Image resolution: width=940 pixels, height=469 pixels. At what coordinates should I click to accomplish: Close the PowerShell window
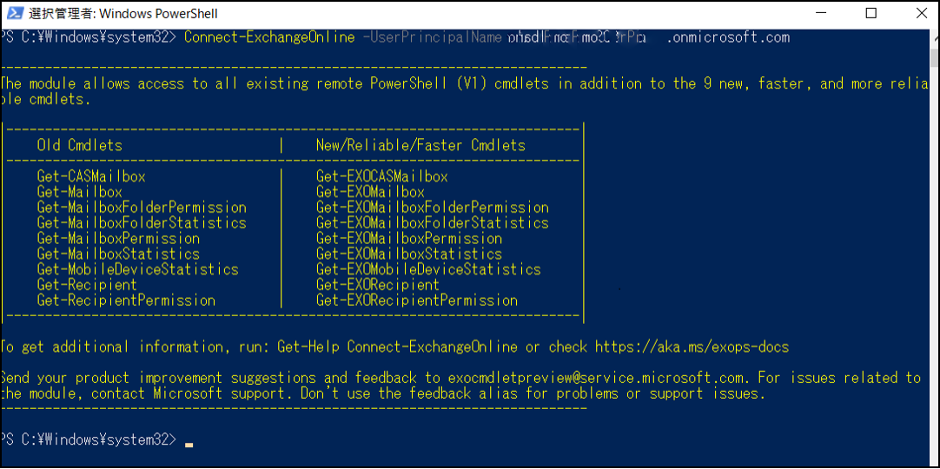click(x=919, y=13)
